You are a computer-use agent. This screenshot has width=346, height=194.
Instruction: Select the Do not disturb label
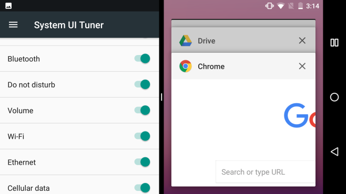[x=31, y=85]
